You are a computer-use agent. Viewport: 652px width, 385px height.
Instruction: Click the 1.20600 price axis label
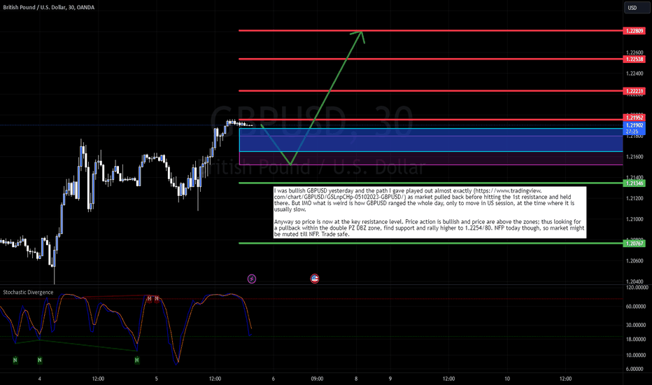point(635,261)
